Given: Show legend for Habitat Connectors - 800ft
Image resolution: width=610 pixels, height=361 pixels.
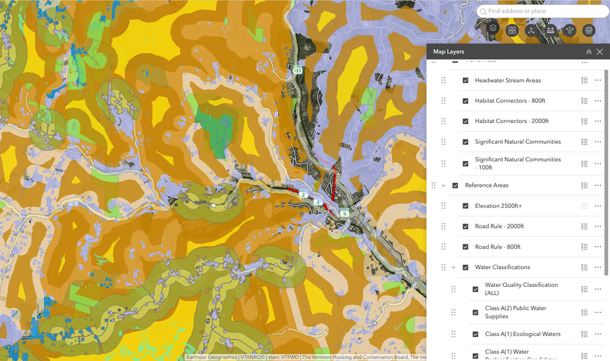Looking at the screenshot, I should click(584, 101).
